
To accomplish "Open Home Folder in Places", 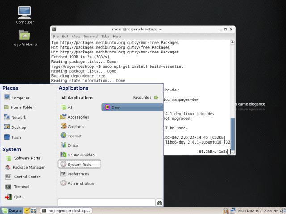I will tap(19, 107).
